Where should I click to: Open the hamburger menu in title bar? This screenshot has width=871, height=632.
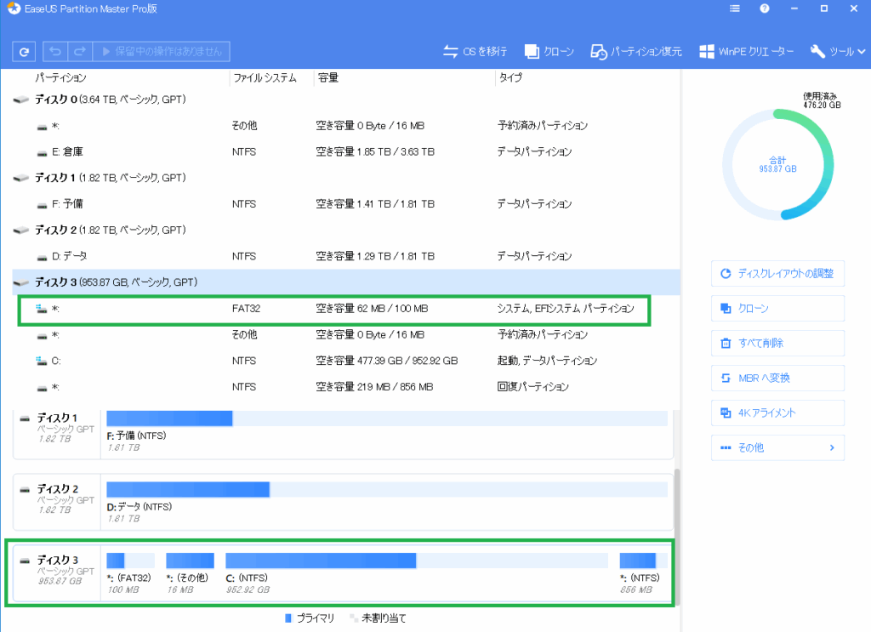(x=735, y=9)
